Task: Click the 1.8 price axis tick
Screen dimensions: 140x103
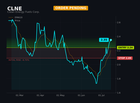Action: [x=119, y=79]
